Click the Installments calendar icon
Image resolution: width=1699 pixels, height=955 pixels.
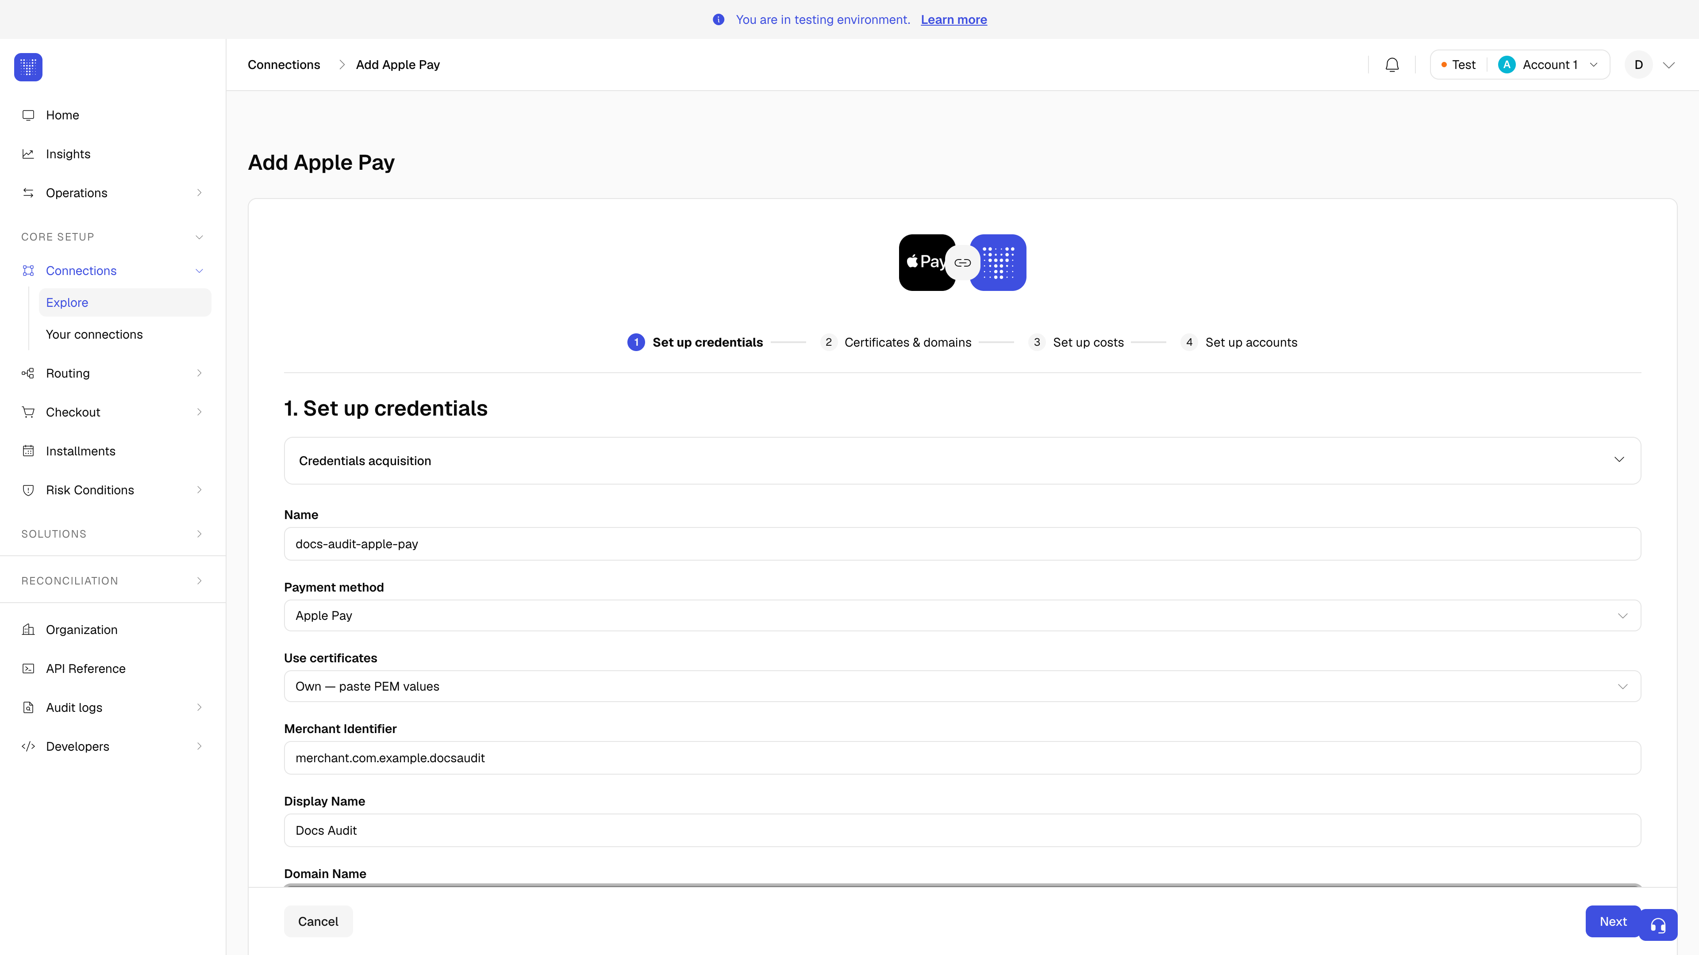(28, 451)
